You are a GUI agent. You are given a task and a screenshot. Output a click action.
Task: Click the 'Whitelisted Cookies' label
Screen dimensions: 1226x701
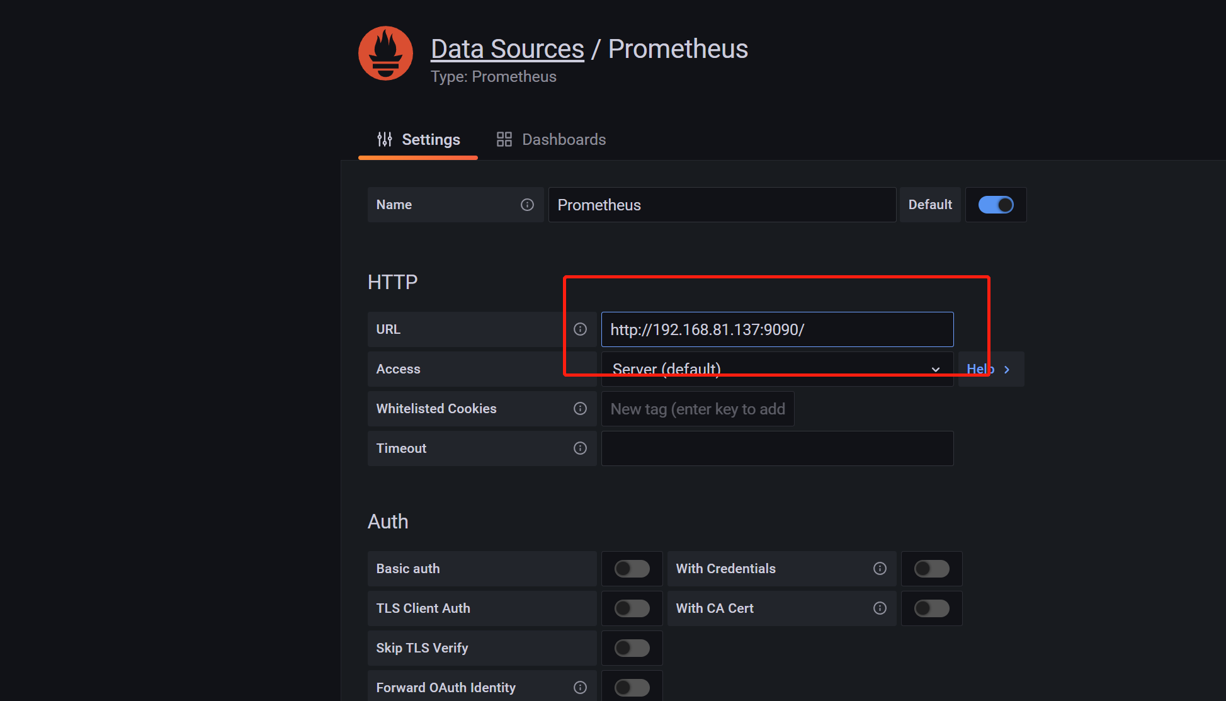click(x=436, y=409)
